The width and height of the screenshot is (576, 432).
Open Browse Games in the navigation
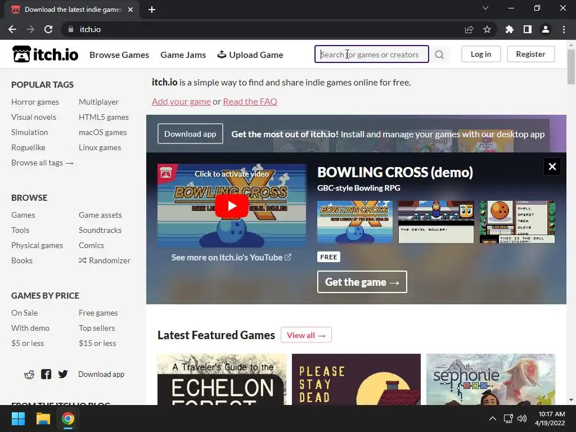click(119, 55)
